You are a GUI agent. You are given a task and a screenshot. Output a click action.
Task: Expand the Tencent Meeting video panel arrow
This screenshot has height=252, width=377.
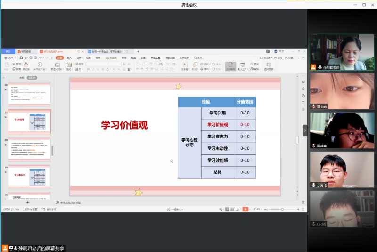click(305, 130)
